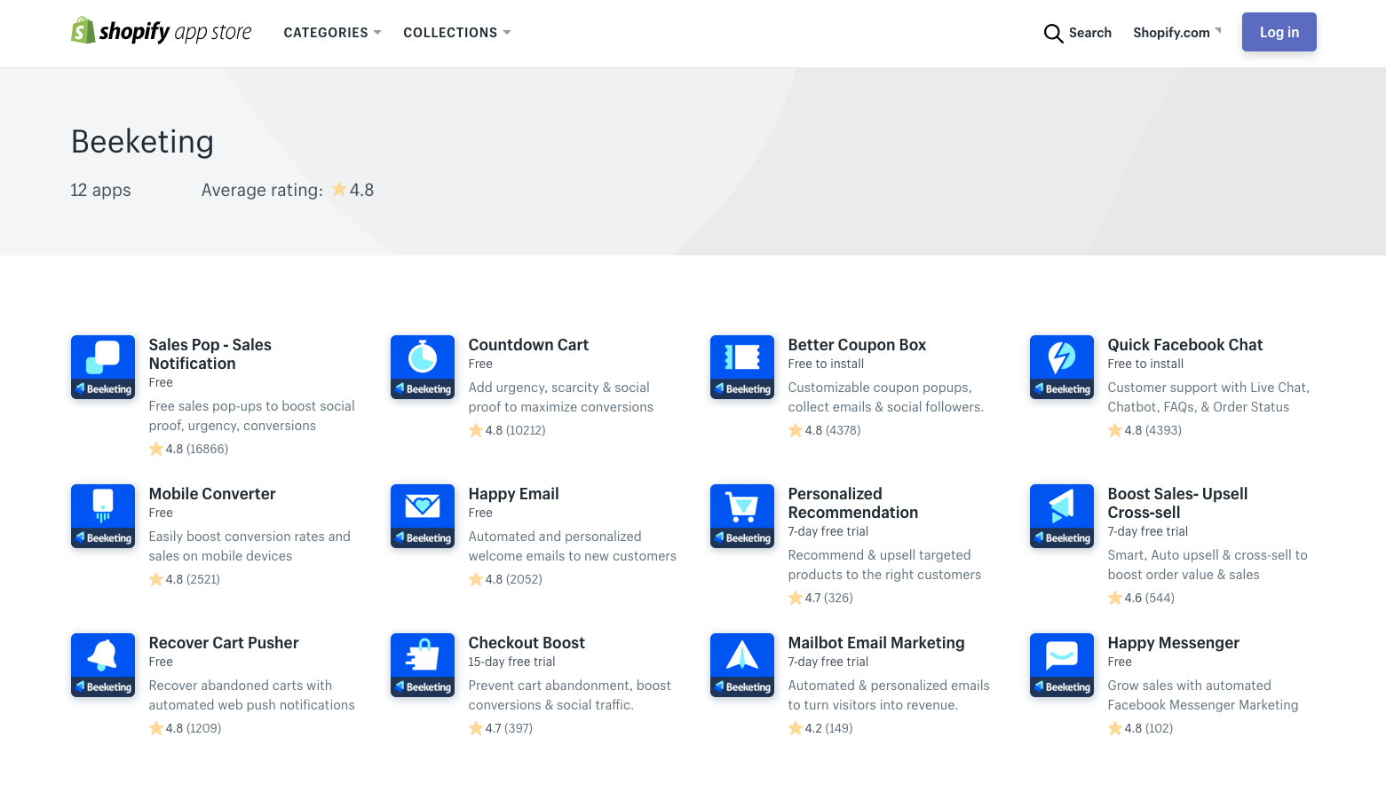Screen dimensions: 1386x792
Task: Click the Beeketing page heading
Action: tap(142, 142)
